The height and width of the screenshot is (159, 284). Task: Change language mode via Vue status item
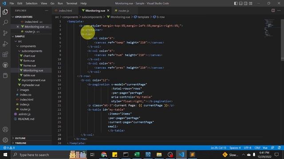[265, 148]
